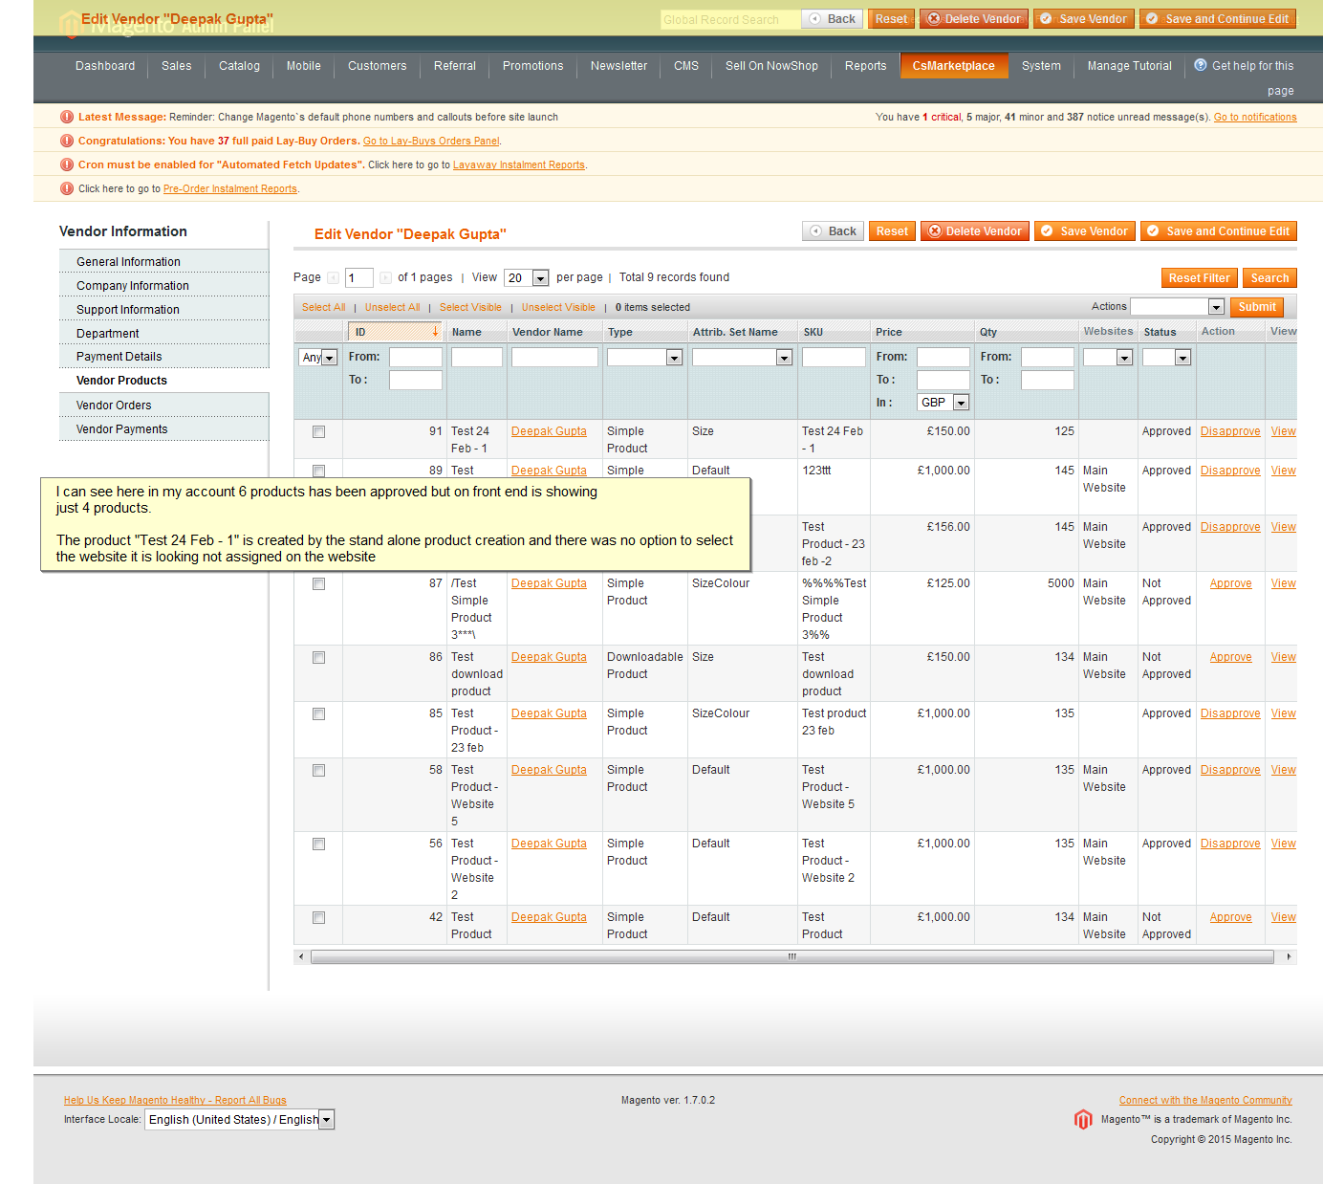Open the Actions dropdown above the grid
The height and width of the screenshot is (1184, 1323).
pos(1177,307)
